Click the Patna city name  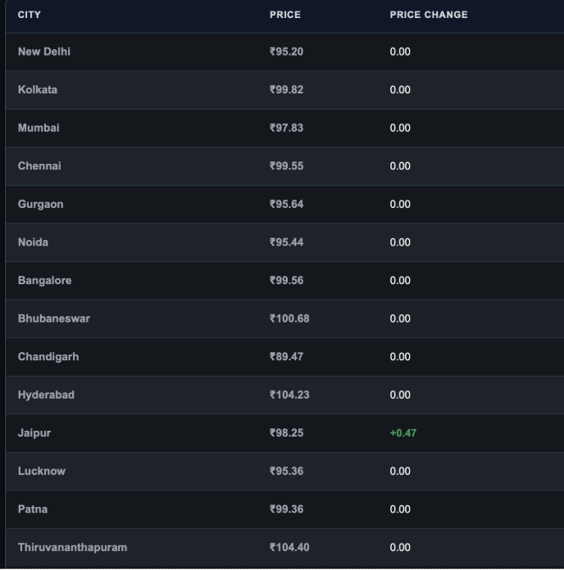coord(33,509)
